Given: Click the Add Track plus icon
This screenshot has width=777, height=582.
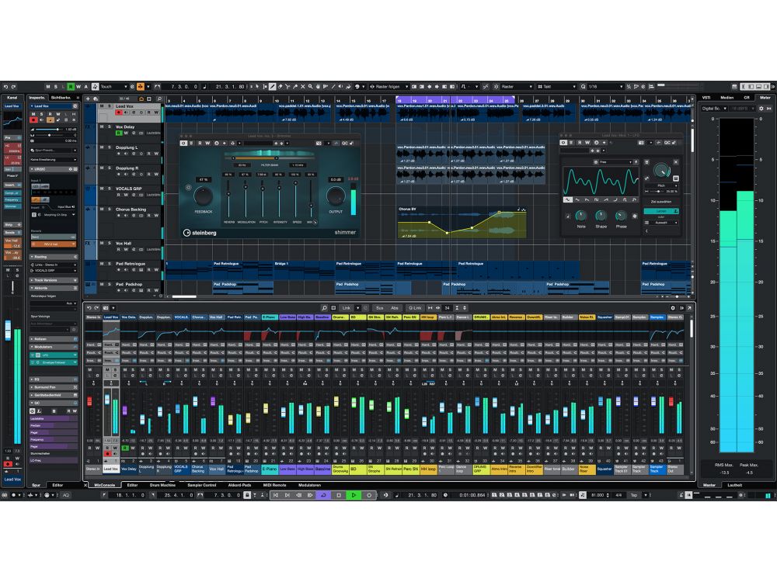Looking at the screenshot, I should pos(87,99).
